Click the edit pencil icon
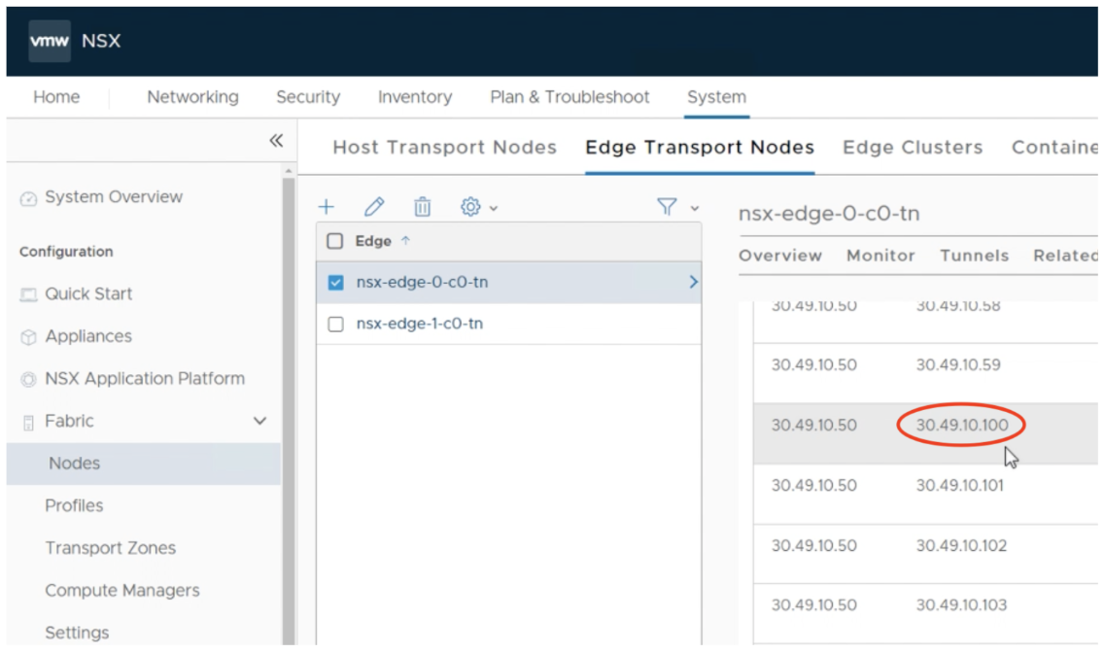 click(x=374, y=207)
